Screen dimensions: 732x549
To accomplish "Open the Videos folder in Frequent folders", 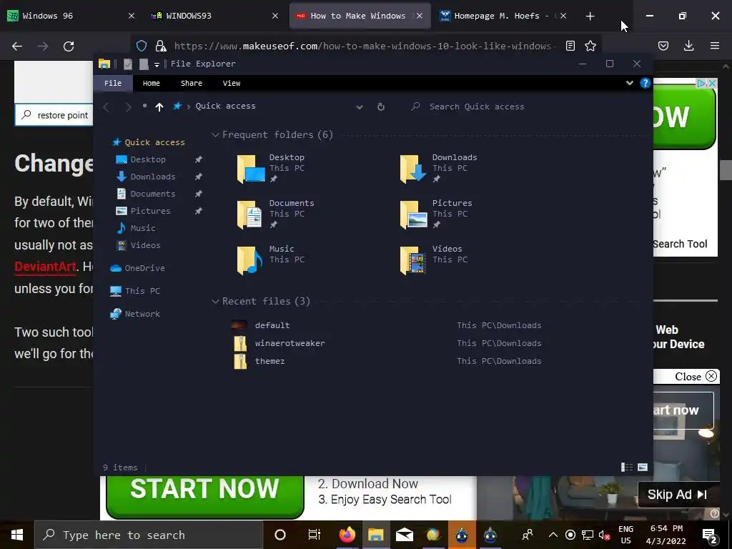I will [x=432, y=259].
